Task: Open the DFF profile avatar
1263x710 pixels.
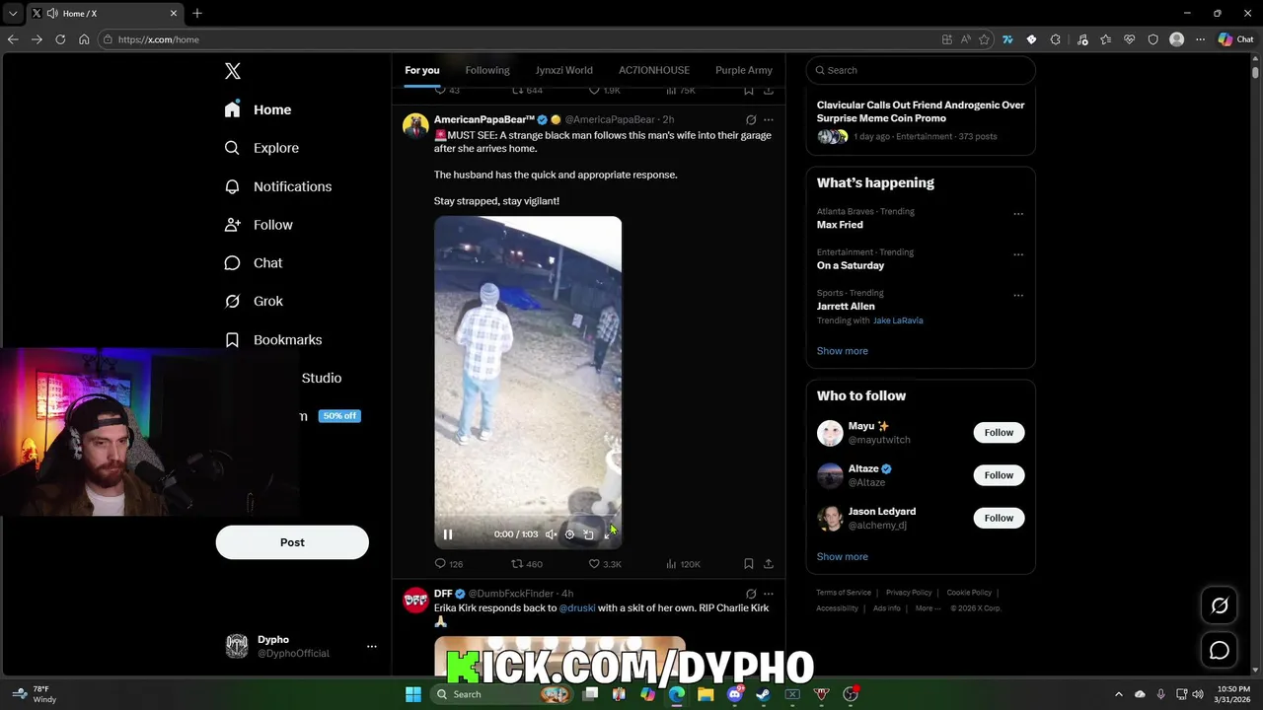Action: 415,600
